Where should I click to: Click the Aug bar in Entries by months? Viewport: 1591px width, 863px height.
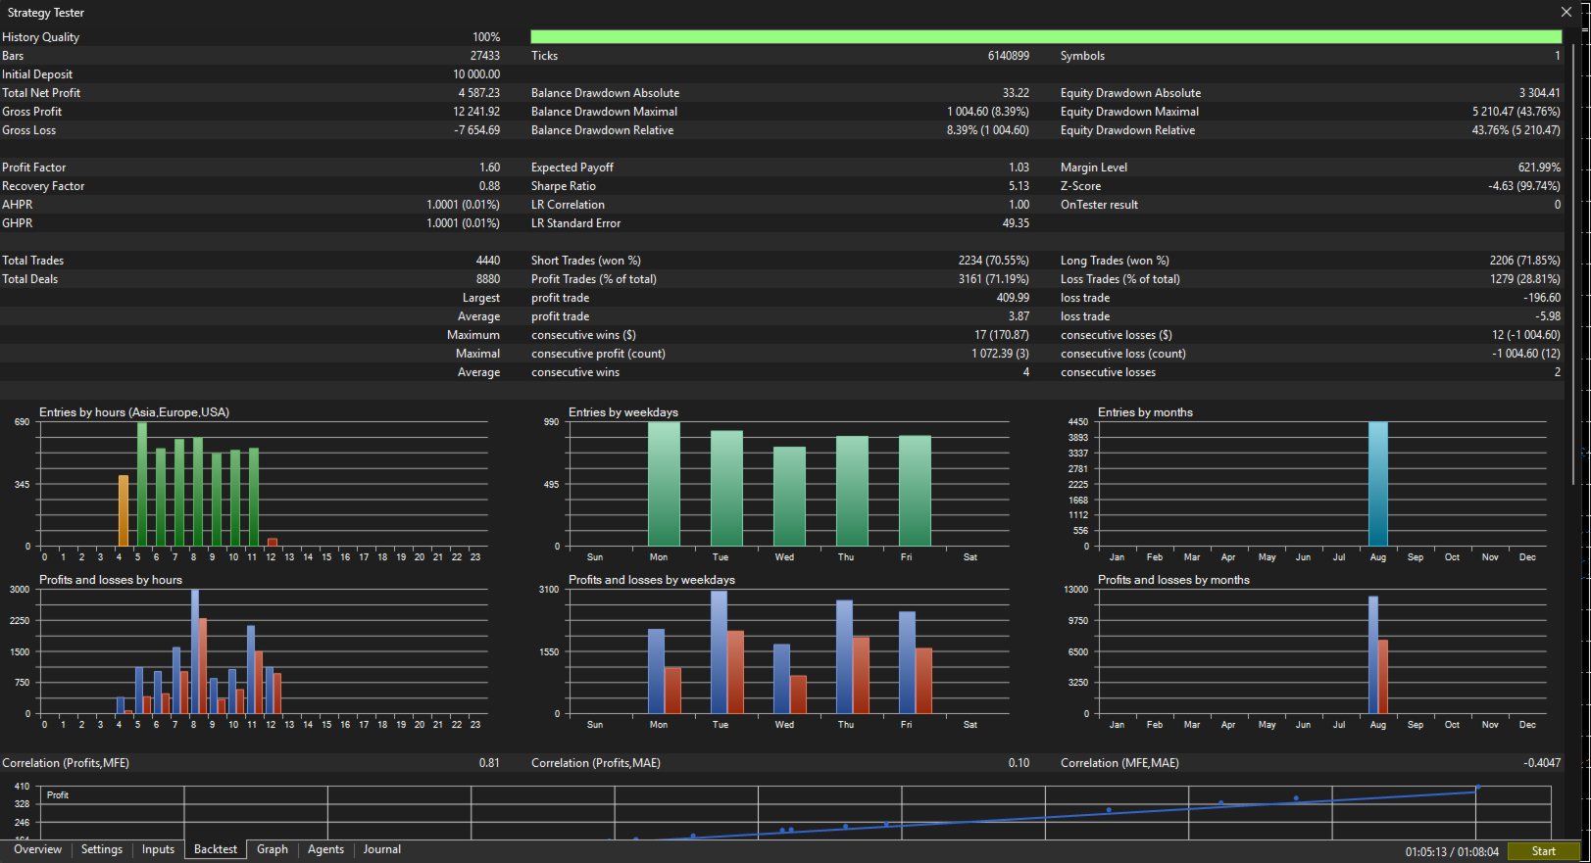coord(1378,484)
